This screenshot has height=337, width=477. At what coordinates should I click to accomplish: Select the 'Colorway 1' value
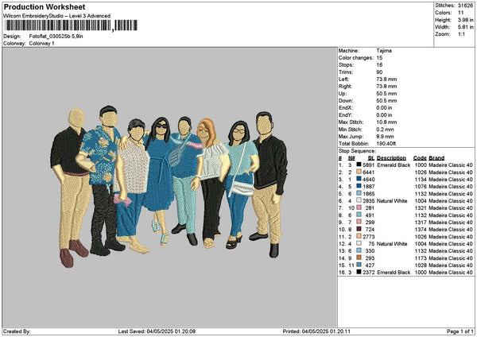41,44
